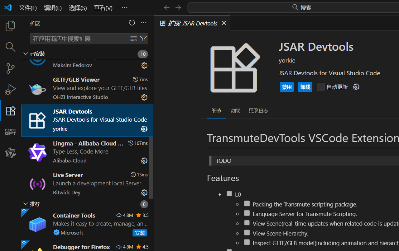Check Language Server for Transmute Scripting
399x251 pixels.
click(x=247, y=213)
